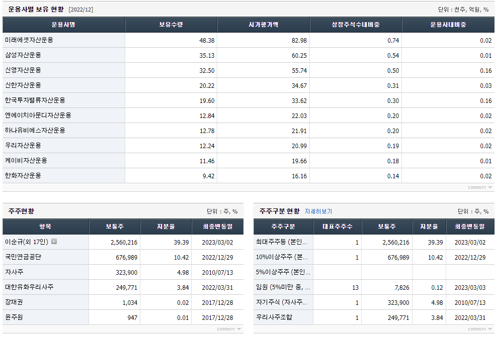Click 1,034 in 장재권 row
This screenshot has width=497, height=337.
tap(130, 303)
